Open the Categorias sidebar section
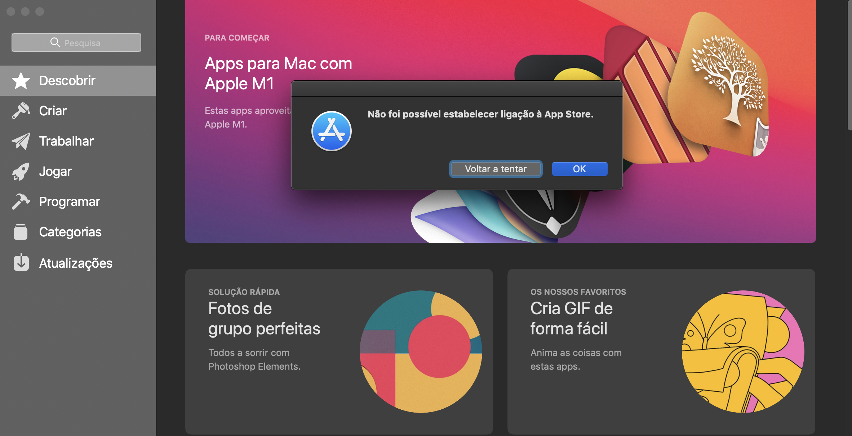This screenshot has width=852, height=436. [x=70, y=232]
